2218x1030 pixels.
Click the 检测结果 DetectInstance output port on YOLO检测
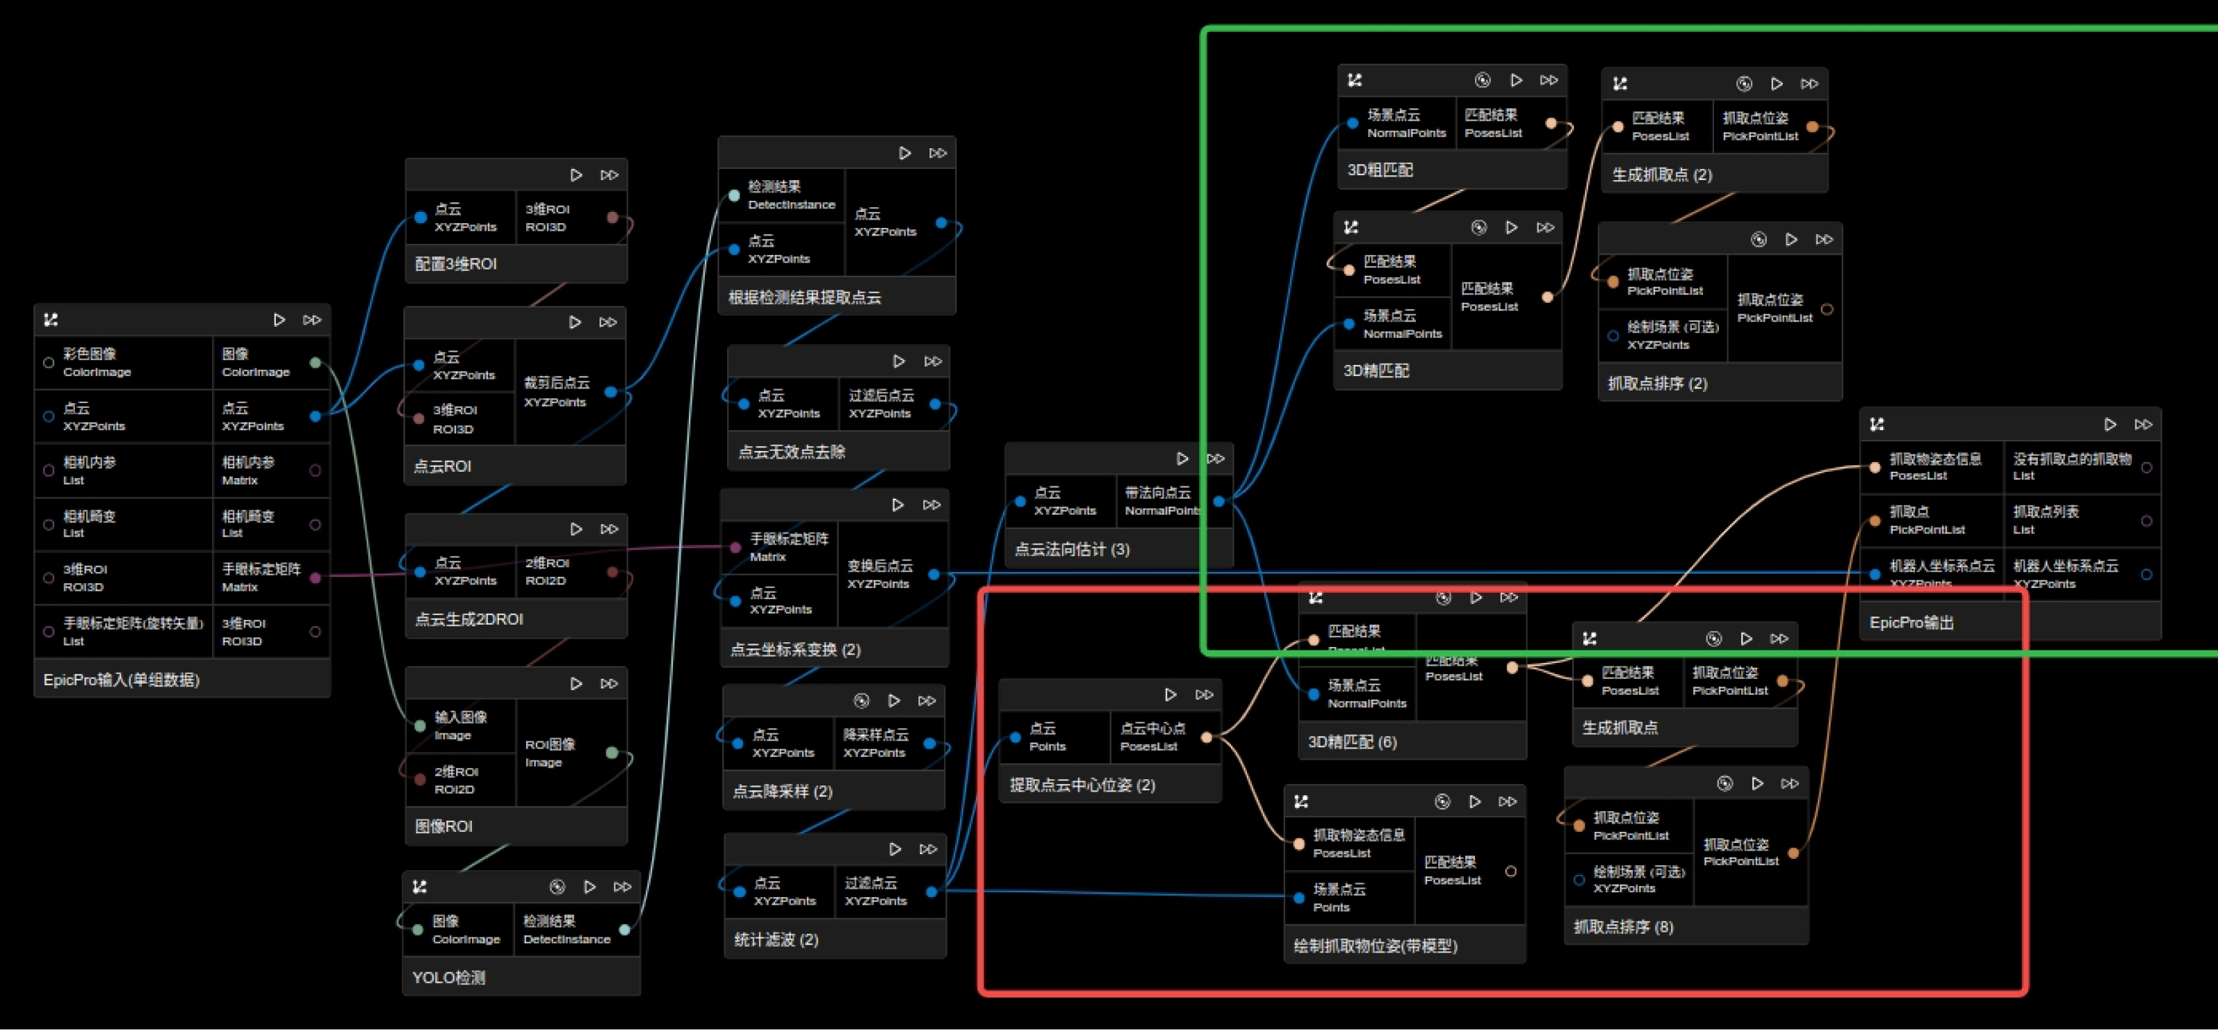click(625, 930)
